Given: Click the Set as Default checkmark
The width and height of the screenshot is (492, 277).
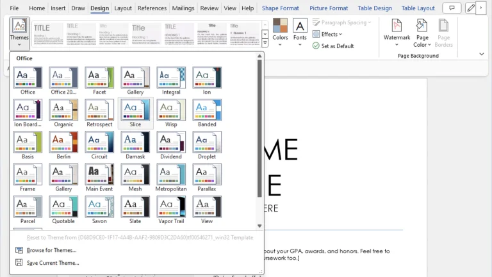Looking at the screenshot, I should (316, 46).
